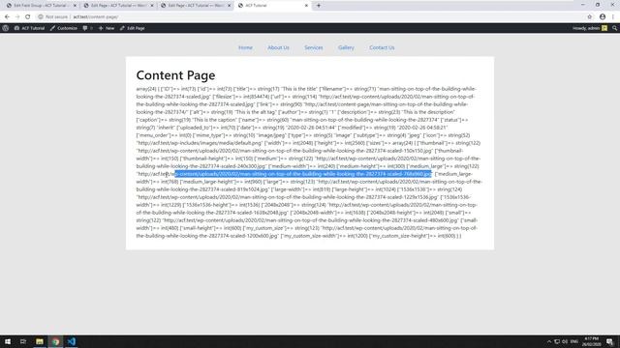Image resolution: width=620 pixels, height=348 pixels.
Task: Open the Services nav link
Action: point(314,47)
